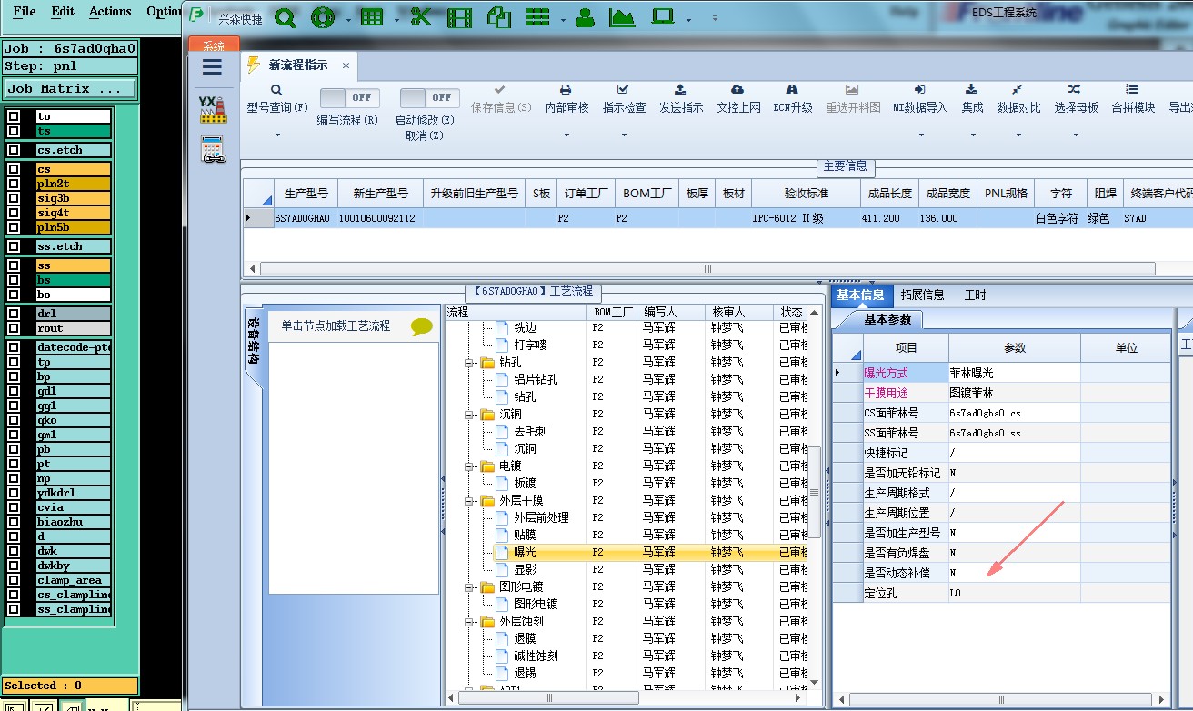Check the box beside layer sig3b
Image resolution: width=1193 pixels, height=711 pixels.
coord(14,198)
